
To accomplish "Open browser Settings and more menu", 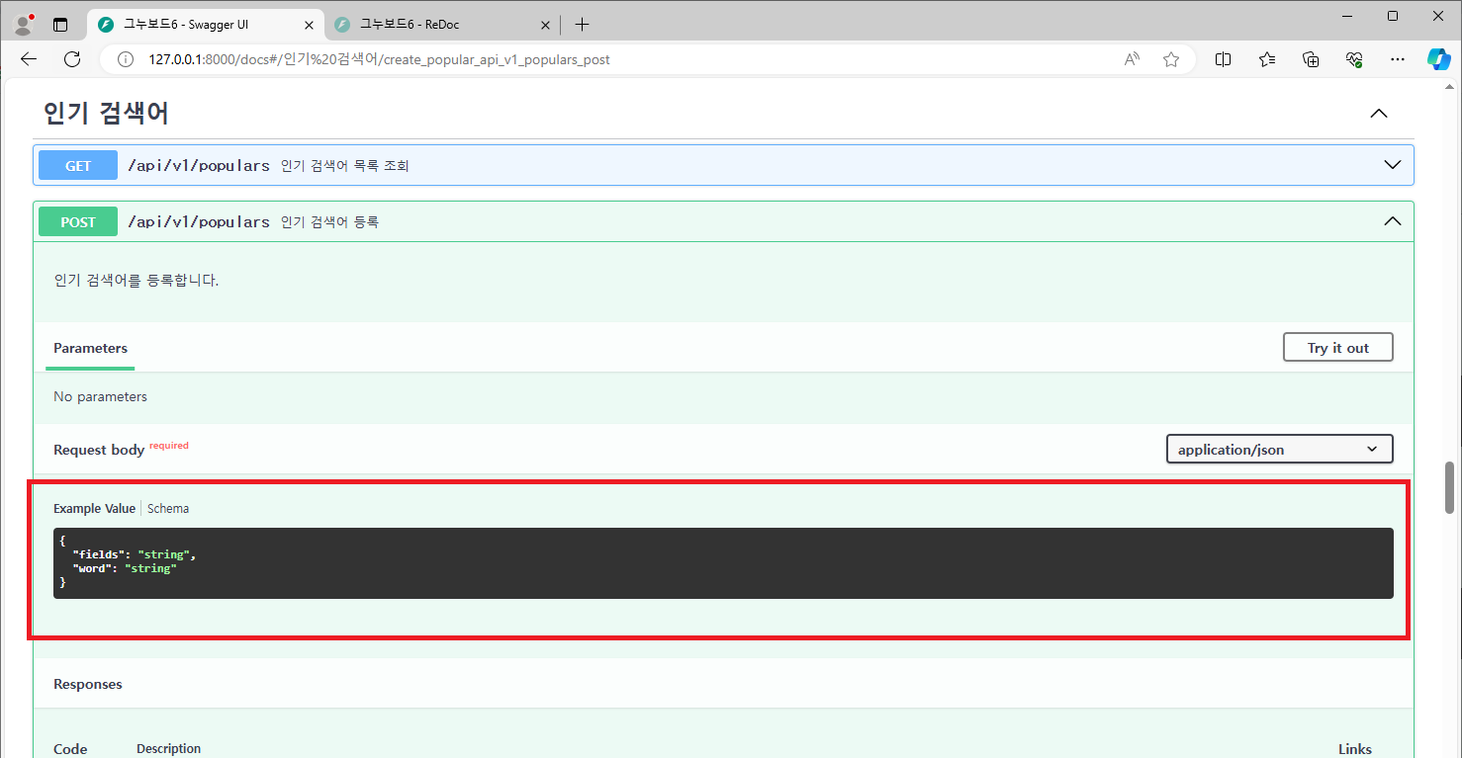I will 1397,59.
